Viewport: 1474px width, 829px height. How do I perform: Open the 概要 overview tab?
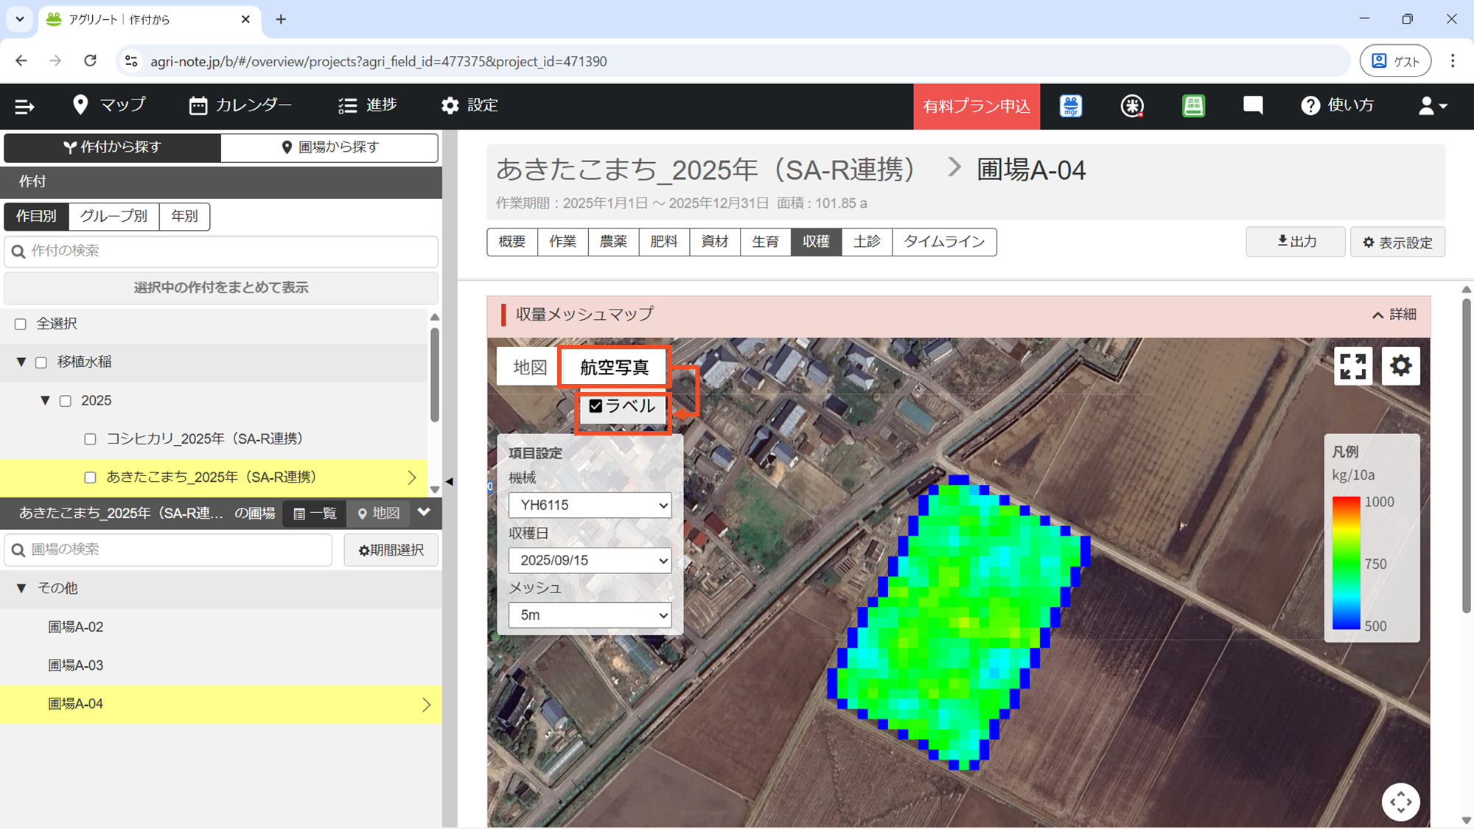[512, 242]
